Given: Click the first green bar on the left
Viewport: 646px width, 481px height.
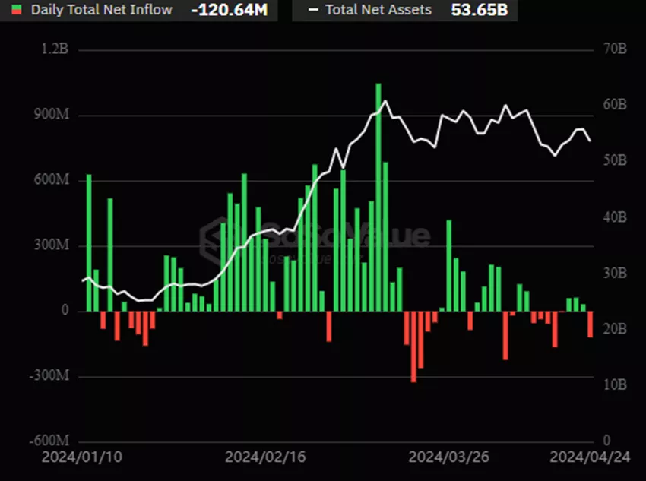Looking at the screenshot, I should pos(89,243).
